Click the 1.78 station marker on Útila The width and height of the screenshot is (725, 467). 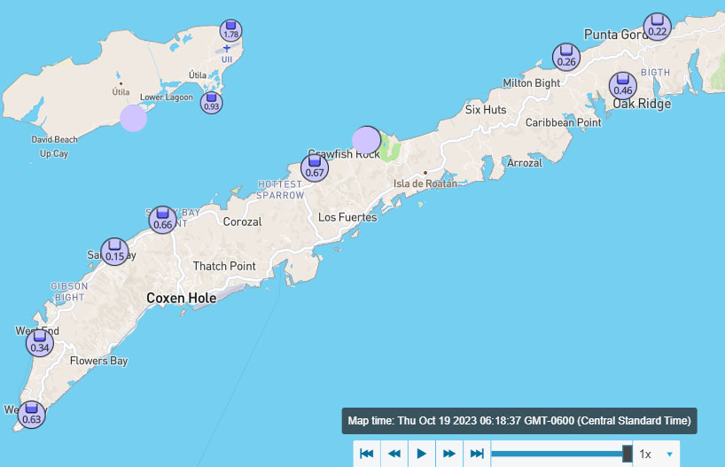[x=231, y=30]
